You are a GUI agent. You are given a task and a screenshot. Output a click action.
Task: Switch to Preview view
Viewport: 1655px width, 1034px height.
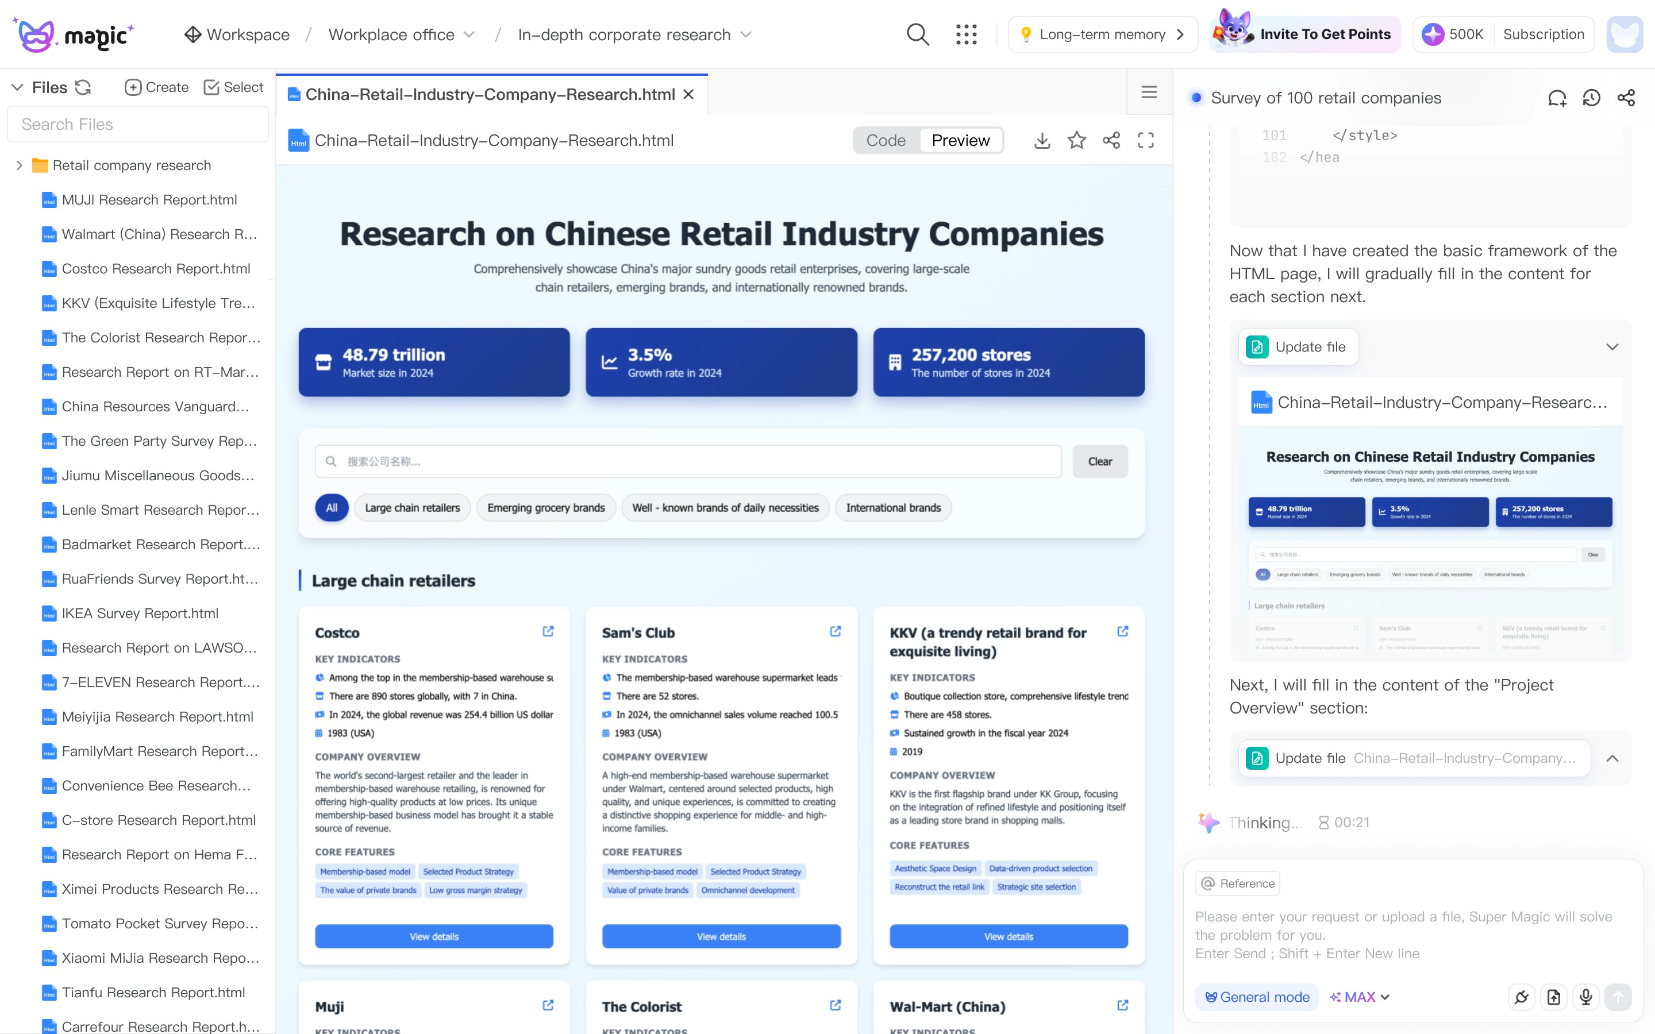(960, 140)
